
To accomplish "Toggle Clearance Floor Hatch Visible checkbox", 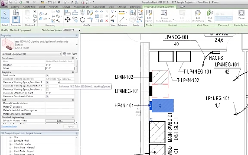I will [47, 97].
